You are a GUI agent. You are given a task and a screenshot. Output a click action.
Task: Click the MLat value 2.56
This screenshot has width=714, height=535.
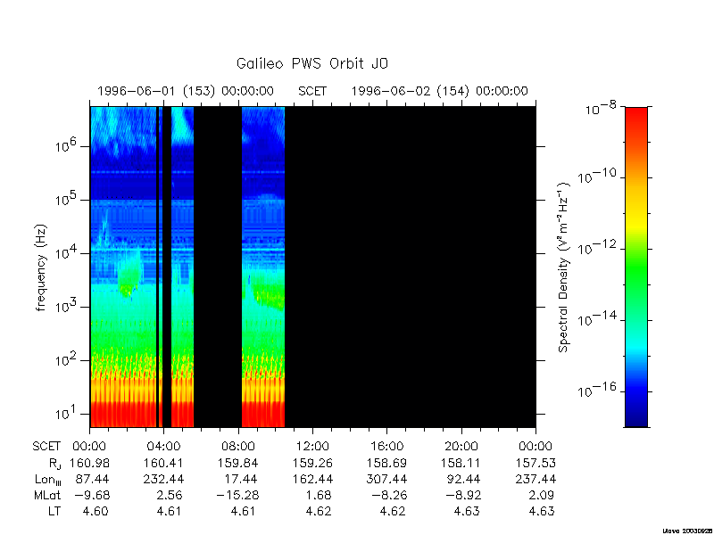[170, 495]
